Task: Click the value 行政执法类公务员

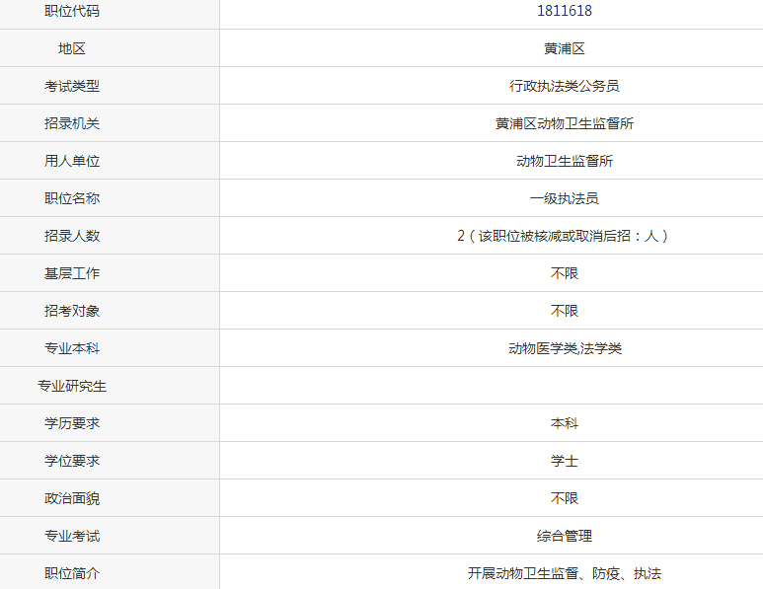Action: click(x=565, y=86)
